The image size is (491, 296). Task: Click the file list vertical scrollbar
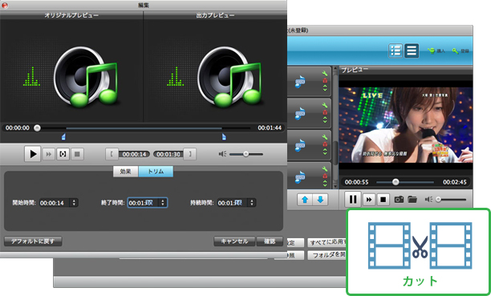(335, 128)
